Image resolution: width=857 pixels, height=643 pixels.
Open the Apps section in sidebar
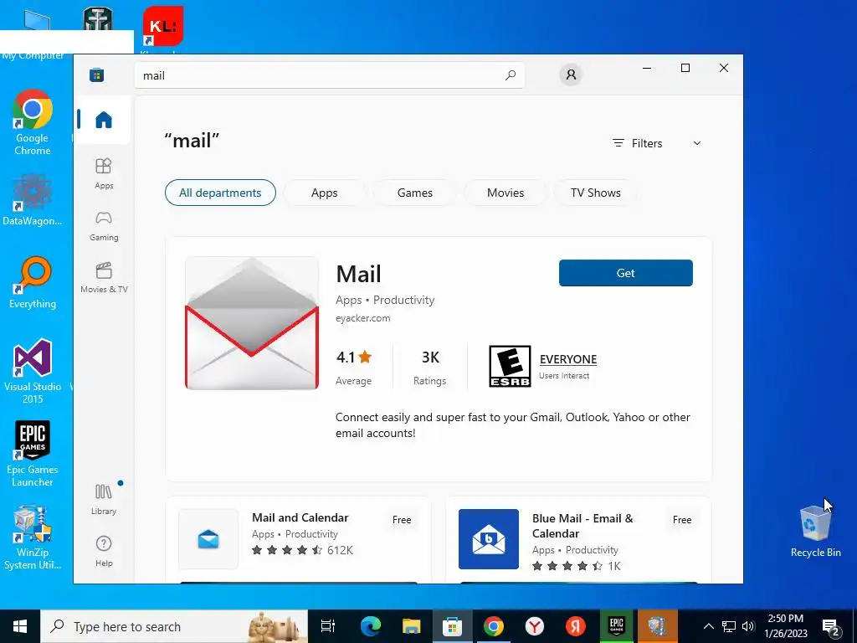point(103,173)
